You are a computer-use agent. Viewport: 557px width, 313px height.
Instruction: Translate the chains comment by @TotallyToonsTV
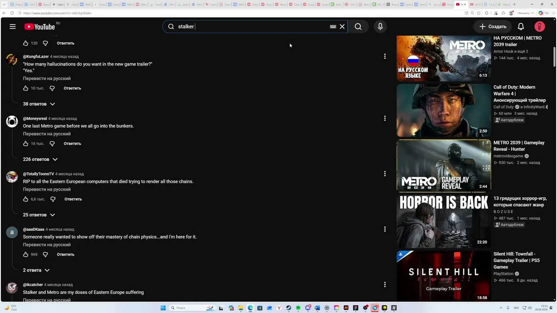pos(47,190)
